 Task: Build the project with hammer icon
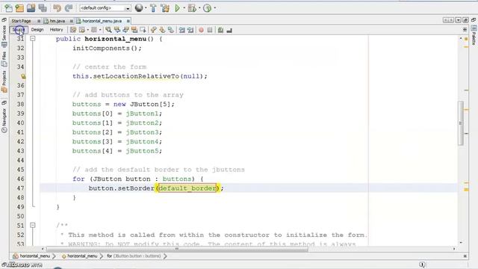point(153,8)
